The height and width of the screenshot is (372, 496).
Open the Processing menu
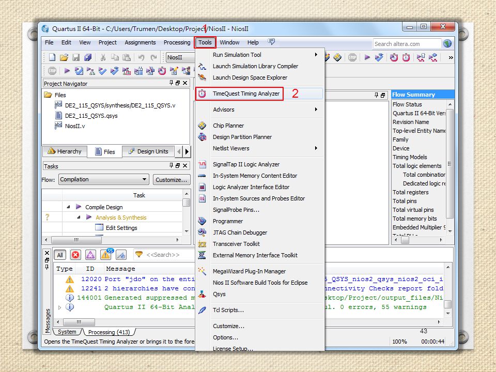click(x=177, y=42)
